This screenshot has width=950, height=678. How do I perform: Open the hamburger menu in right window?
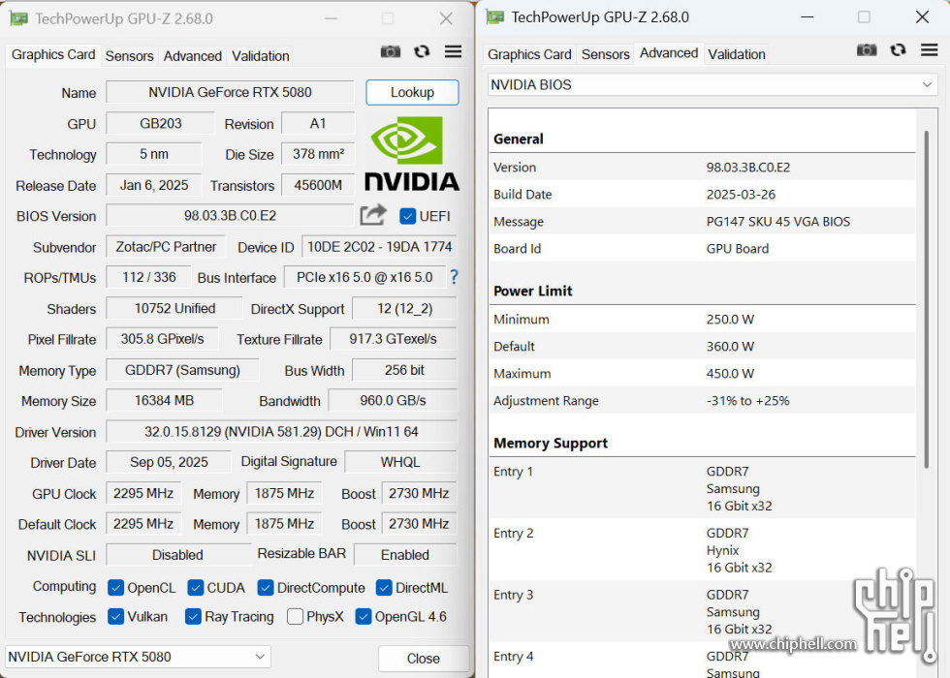point(930,50)
